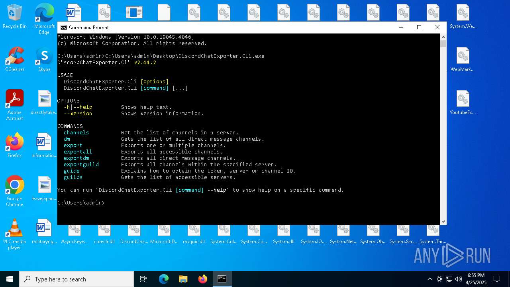Select the leavejapan image file icon
The image size is (510, 287).
click(x=44, y=189)
